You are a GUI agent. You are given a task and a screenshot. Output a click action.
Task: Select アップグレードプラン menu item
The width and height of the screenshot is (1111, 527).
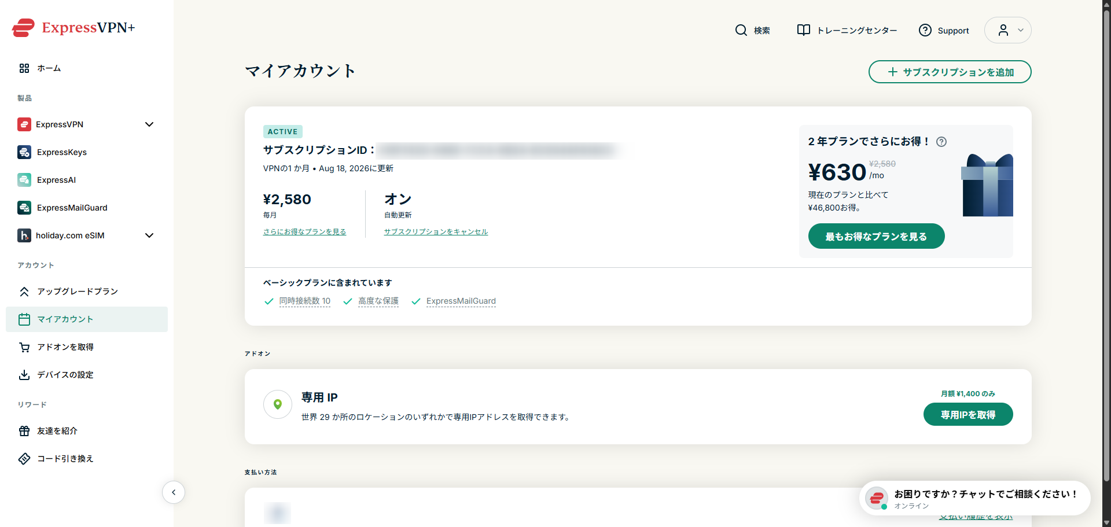[x=87, y=292]
